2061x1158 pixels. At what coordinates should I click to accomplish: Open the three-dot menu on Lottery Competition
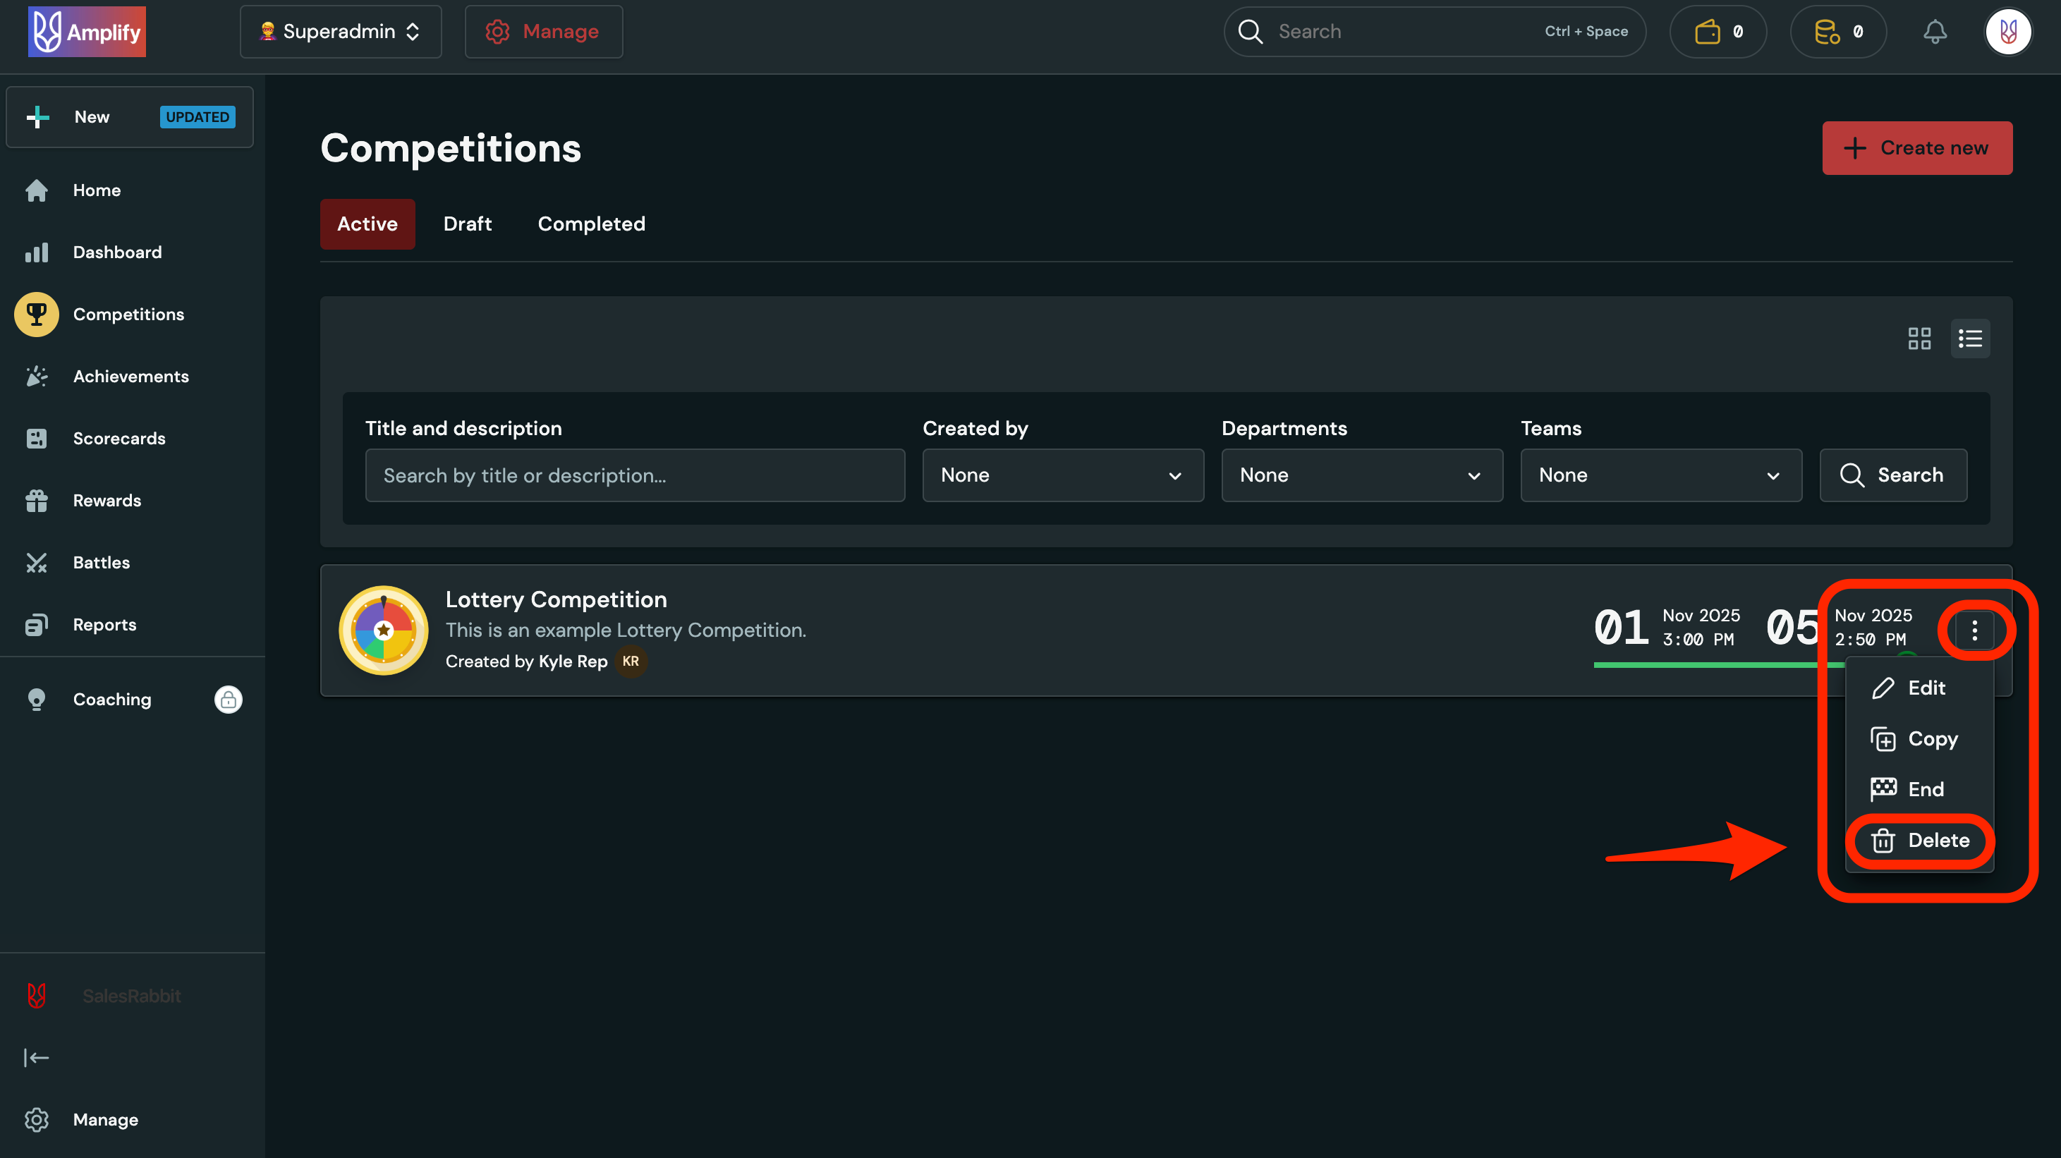(1974, 630)
